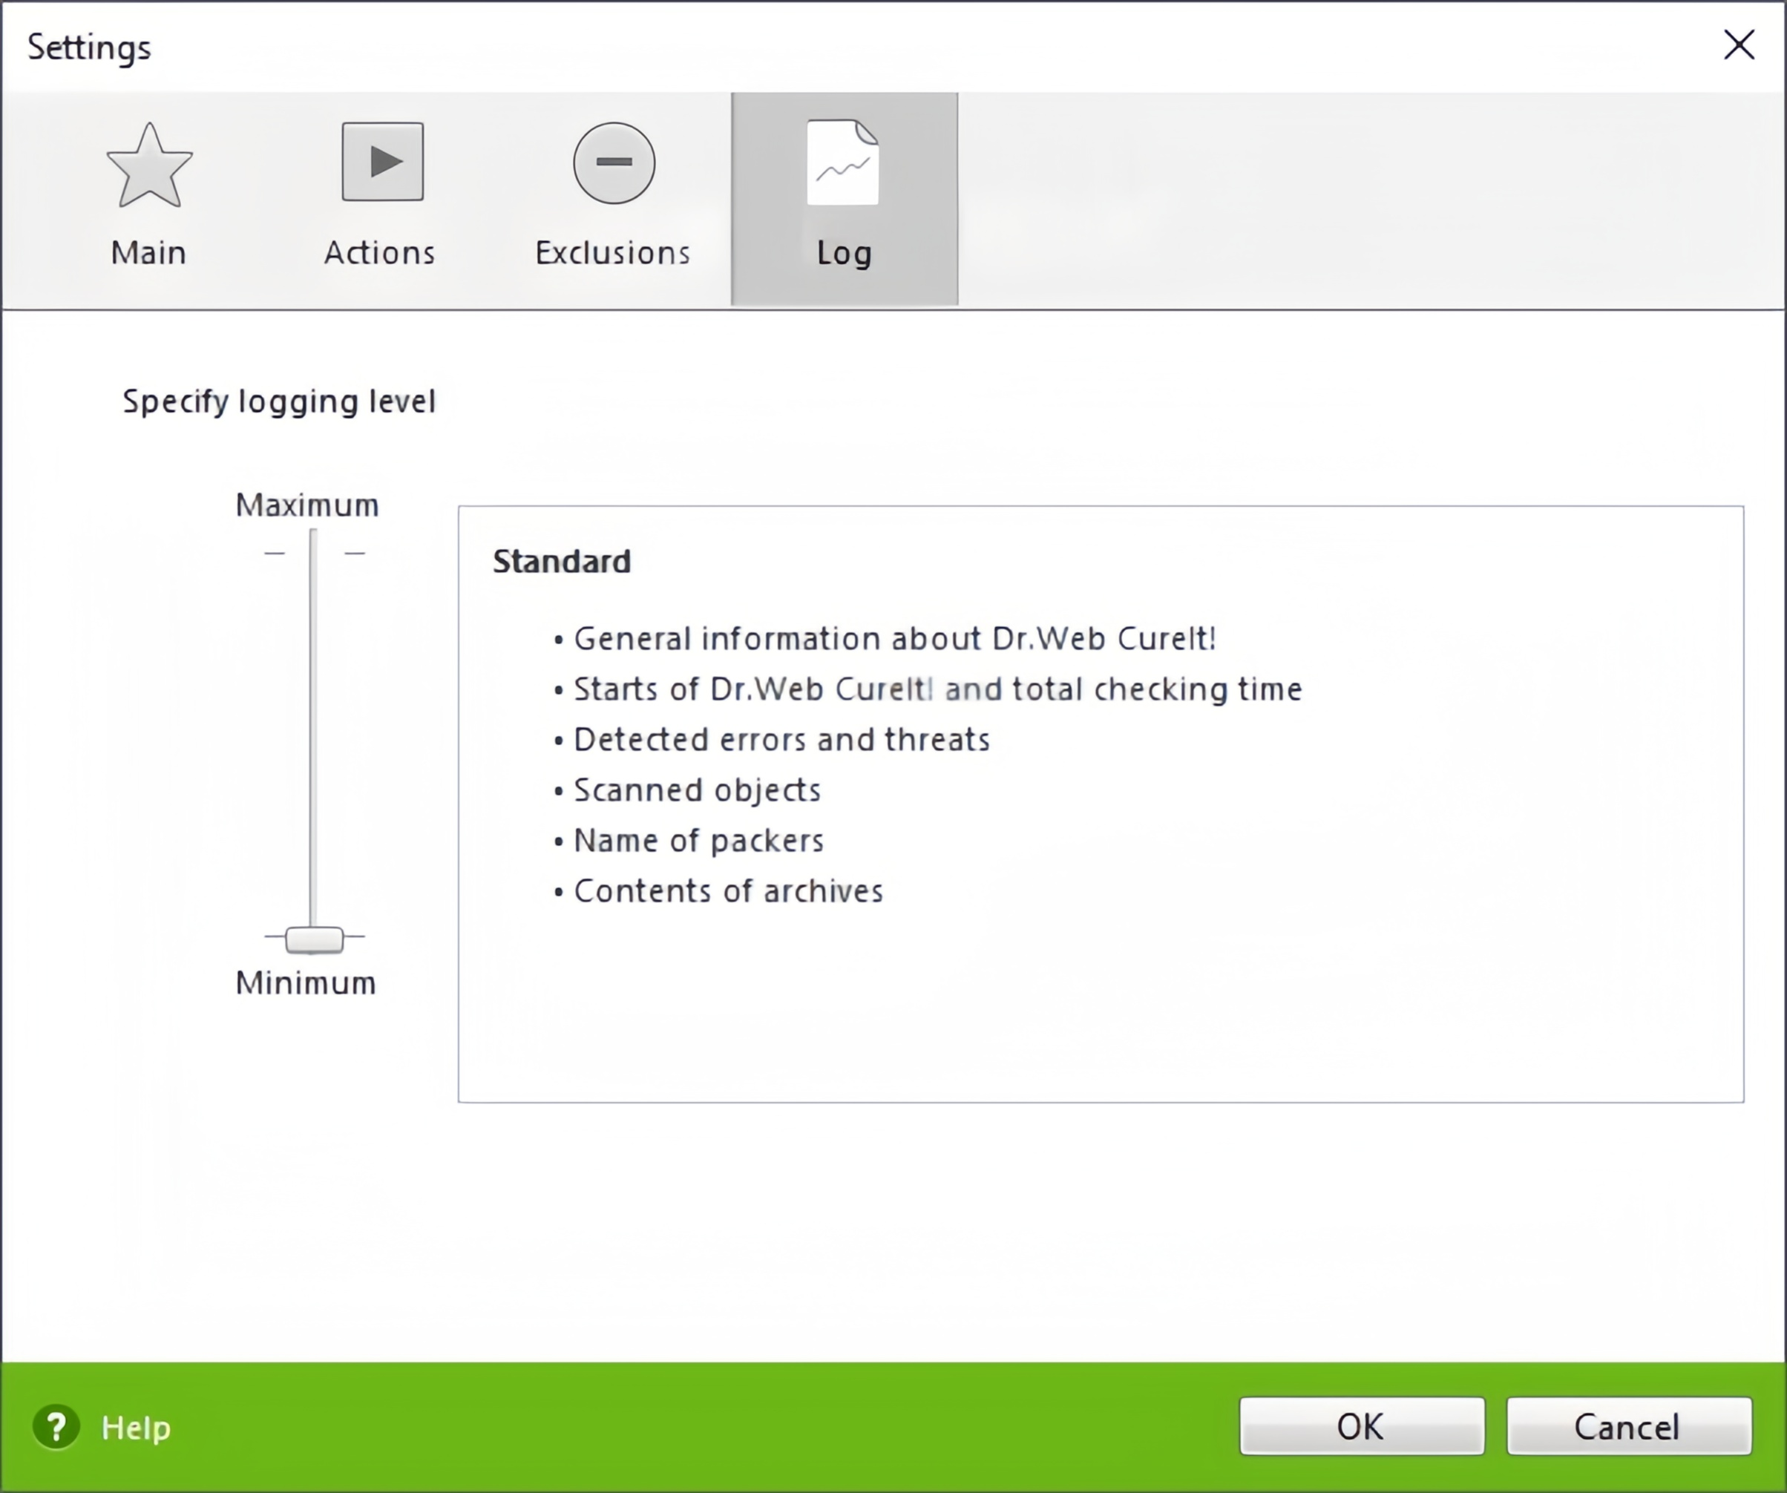The width and height of the screenshot is (1787, 1493).
Task: Open the minus-circle Exclusions icon
Action: (x=614, y=163)
